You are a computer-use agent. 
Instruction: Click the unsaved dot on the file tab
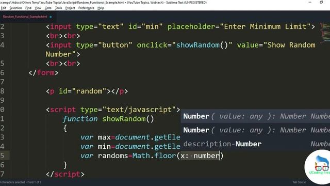tap(51, 17)
